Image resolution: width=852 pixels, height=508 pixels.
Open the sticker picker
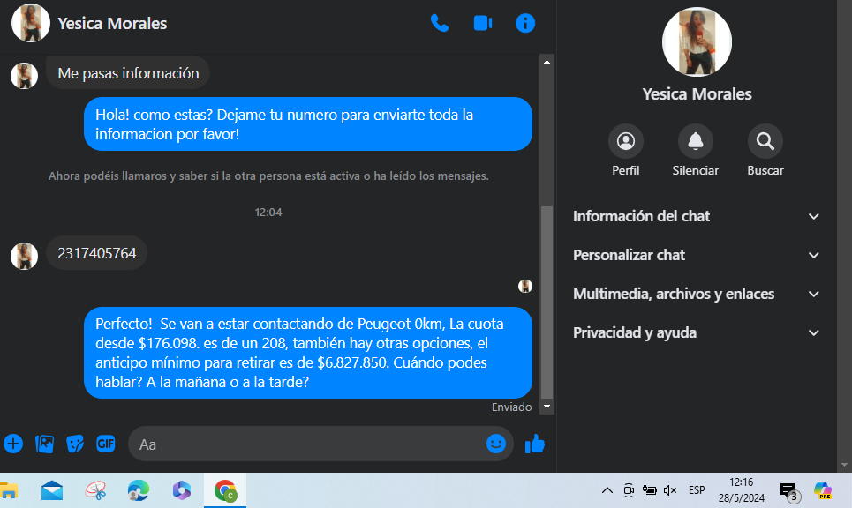click(75, 444)
